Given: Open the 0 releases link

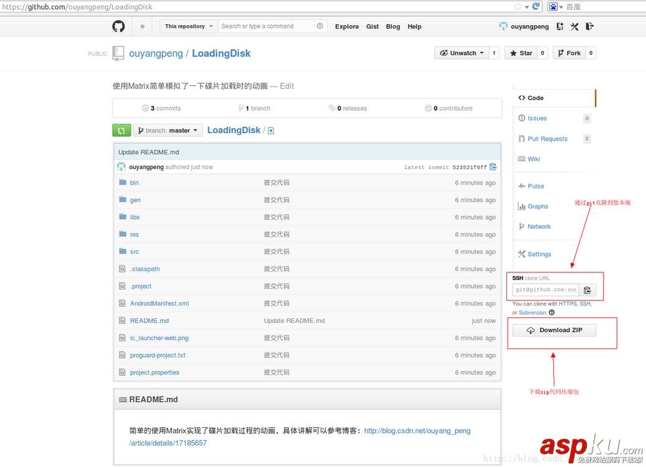Looking at the screenshot, I should (348, 108).
